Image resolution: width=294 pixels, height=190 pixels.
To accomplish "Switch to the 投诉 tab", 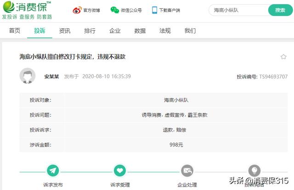I will (x=40, y=31).
